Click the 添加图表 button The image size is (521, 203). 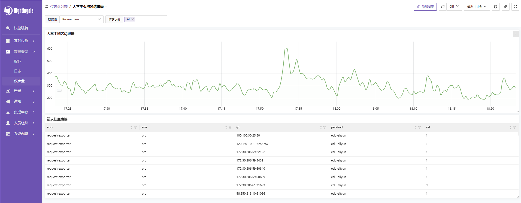click(x=425, y=7)
